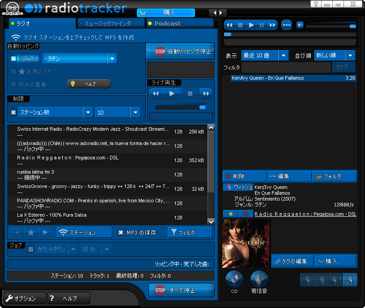The height and width of the screenshot is (308, 365).
Task: Click the player play button
Action: click(251, 25)
